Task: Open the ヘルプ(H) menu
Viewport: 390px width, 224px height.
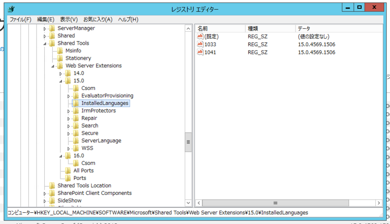Action: (128, 19)
